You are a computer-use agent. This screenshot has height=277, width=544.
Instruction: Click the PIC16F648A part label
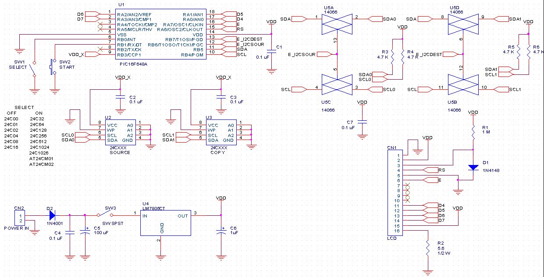(x=134, y=64)
